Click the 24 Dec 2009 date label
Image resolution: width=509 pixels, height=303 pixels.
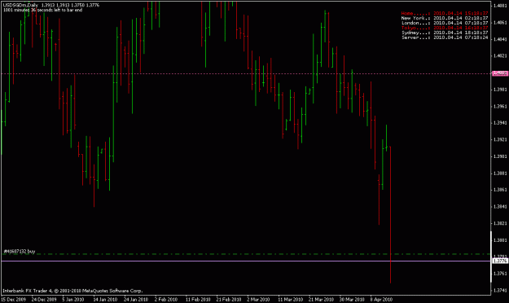pos(44,300)
